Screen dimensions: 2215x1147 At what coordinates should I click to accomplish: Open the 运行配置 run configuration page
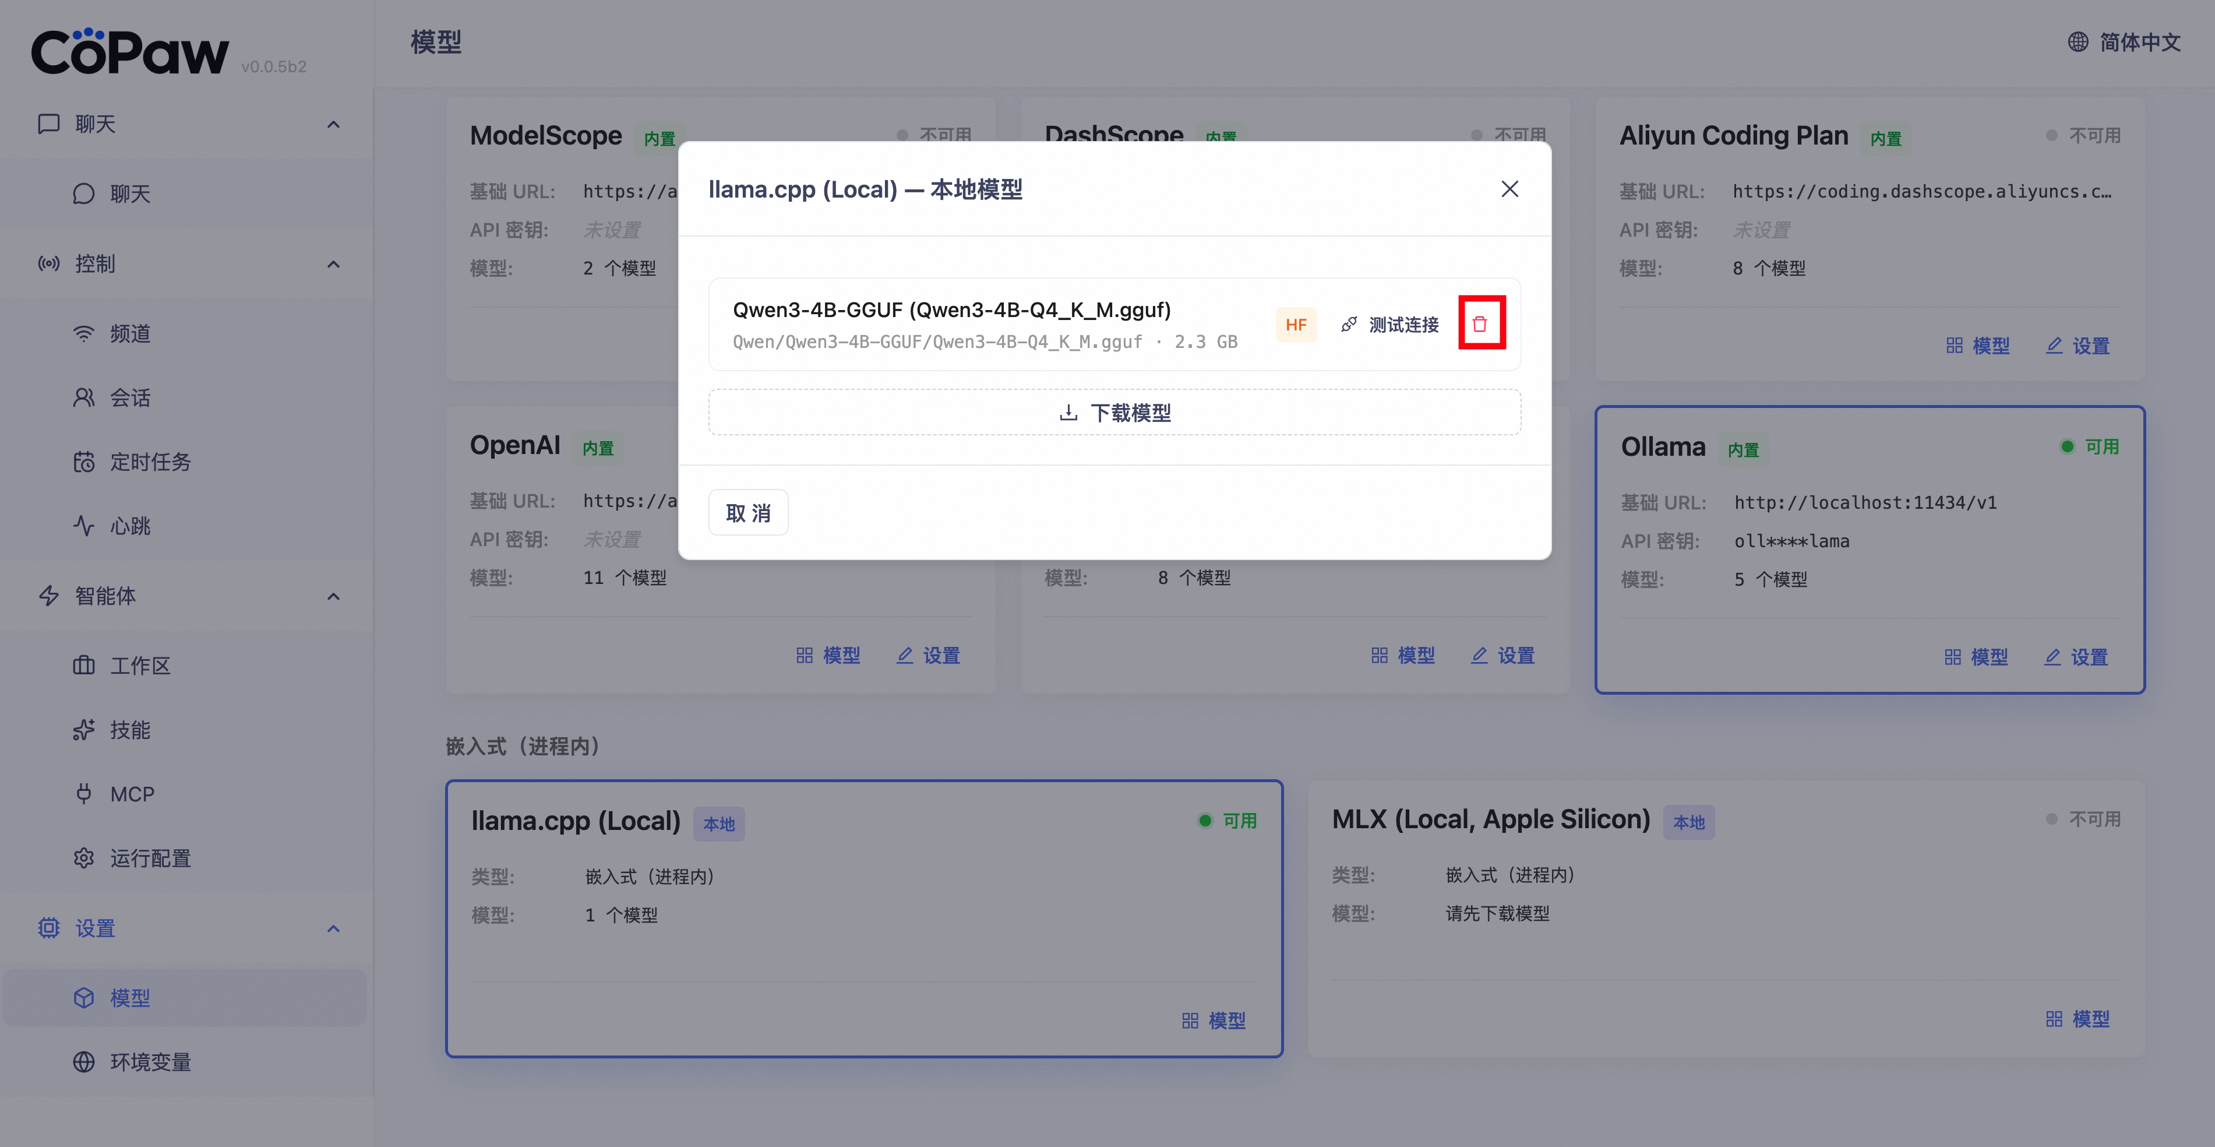150,859
